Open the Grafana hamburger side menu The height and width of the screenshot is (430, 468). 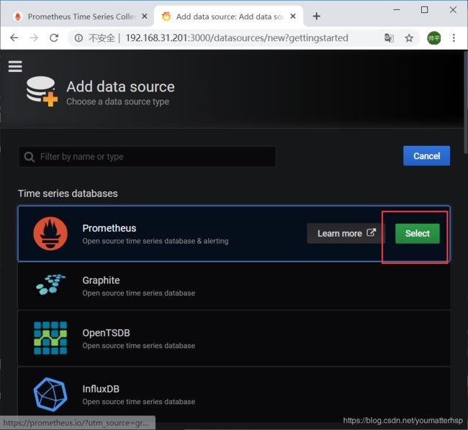pos(15,66)
